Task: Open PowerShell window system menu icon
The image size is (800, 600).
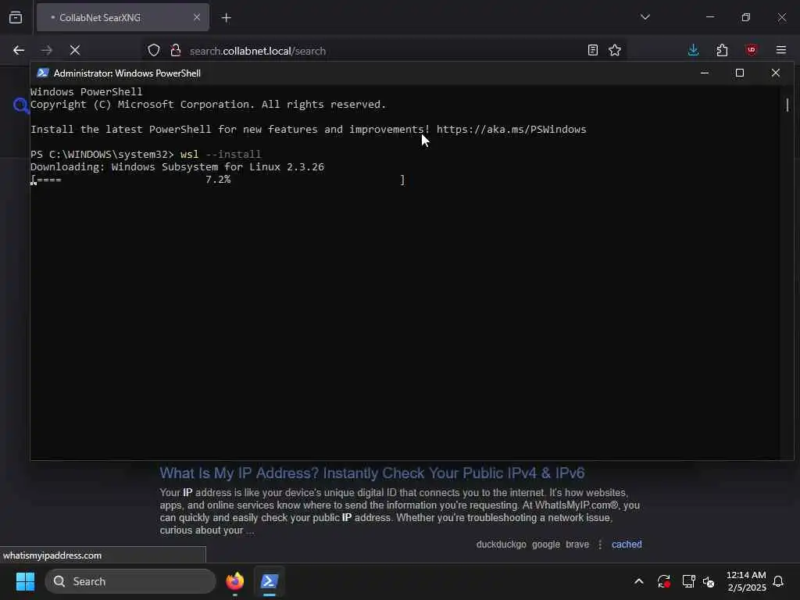Action: tap(43, 73)
